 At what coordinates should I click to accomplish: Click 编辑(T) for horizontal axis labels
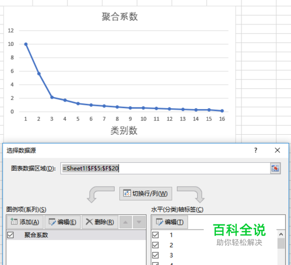point(170,222)
